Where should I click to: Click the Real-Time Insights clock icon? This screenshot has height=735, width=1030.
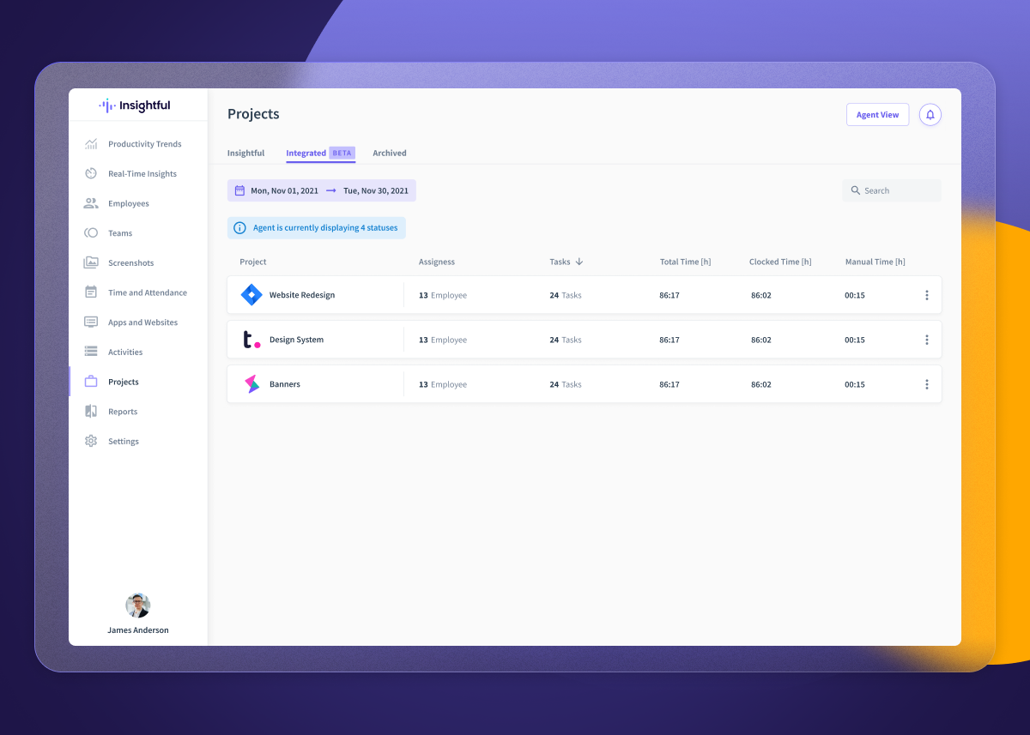91,174
